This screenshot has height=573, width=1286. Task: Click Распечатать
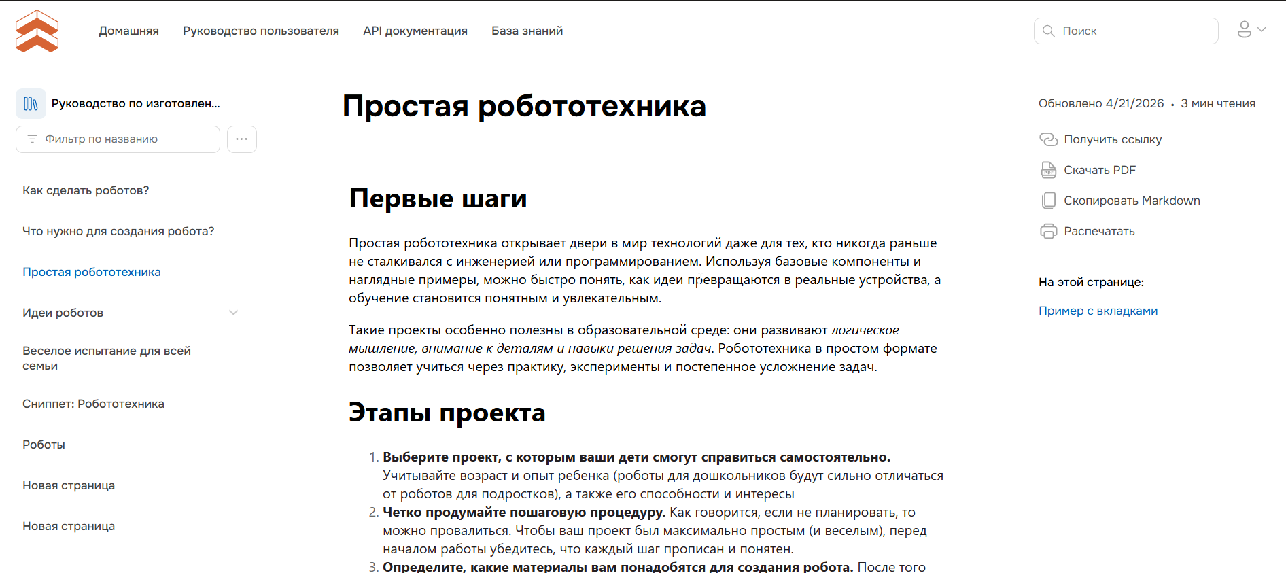coord(1099,231)
